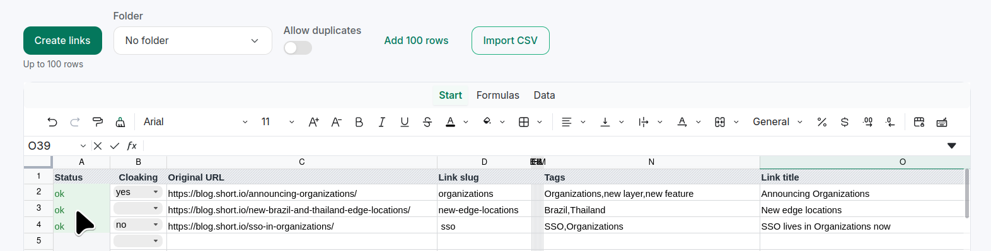Toggle bold text formatting
Image resolution: width=991 pixels, height=251 pixels.
[x=359, y=122]
